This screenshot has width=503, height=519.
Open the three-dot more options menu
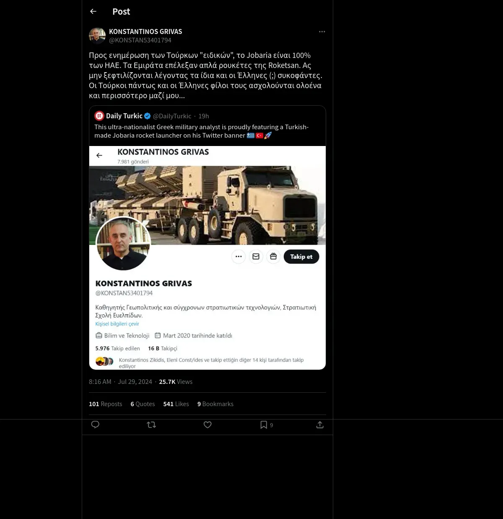point(322,31)
